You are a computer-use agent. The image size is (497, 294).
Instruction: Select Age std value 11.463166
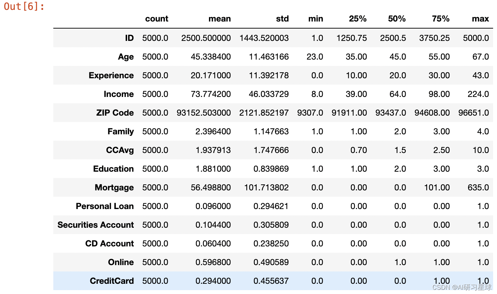269,57
